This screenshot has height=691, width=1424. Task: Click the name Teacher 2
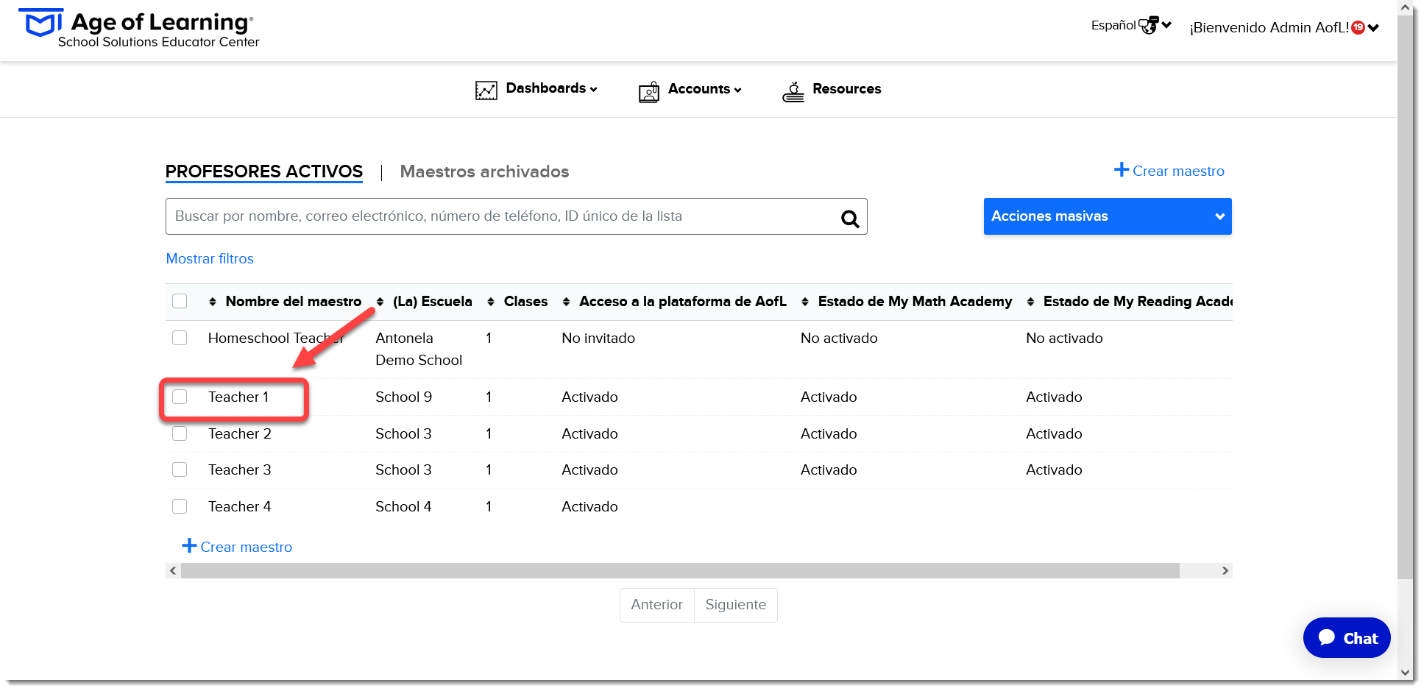240,433
